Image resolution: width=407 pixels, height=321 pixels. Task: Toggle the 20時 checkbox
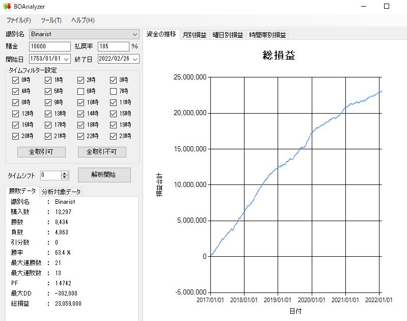(15, 136)
